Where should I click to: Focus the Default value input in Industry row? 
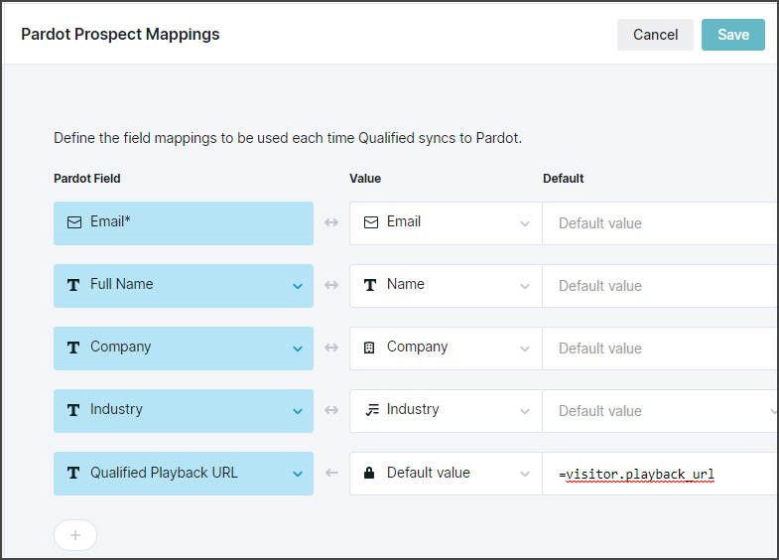coord(660,411)
